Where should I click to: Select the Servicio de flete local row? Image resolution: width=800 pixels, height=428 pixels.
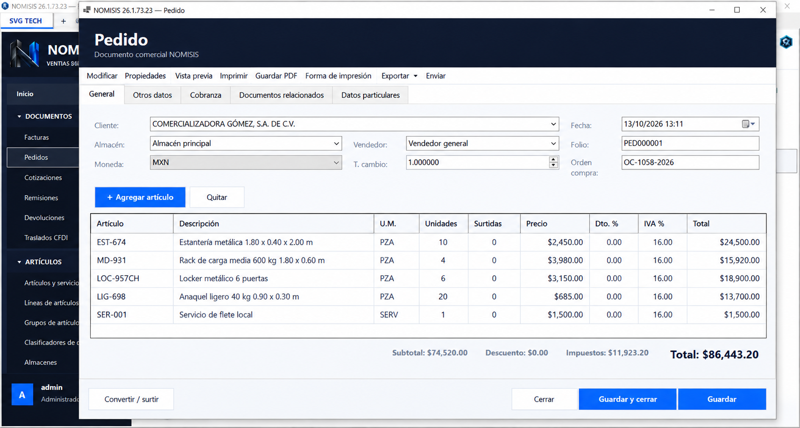tap(428, 315)
